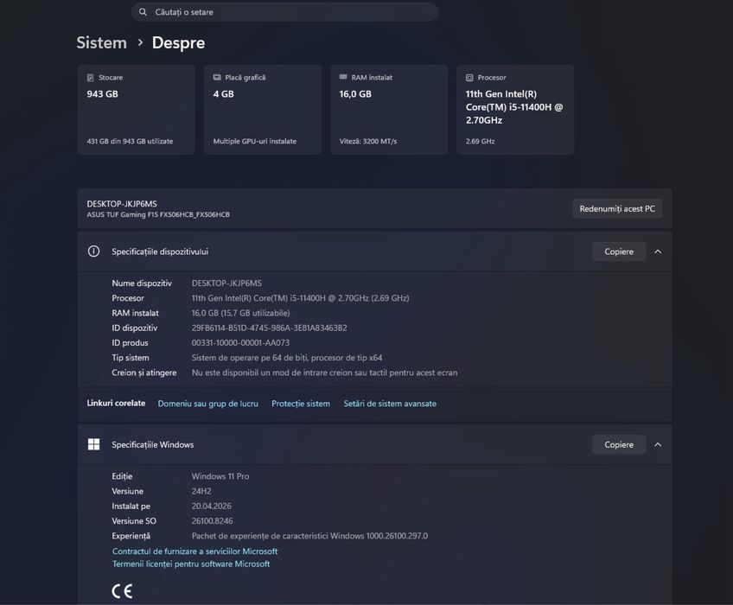Image resolution: width=733 pixels, height=605 pixels.
Task: Click the info icon beside Specificațiile dispozitivului
Action: (93, 252)
